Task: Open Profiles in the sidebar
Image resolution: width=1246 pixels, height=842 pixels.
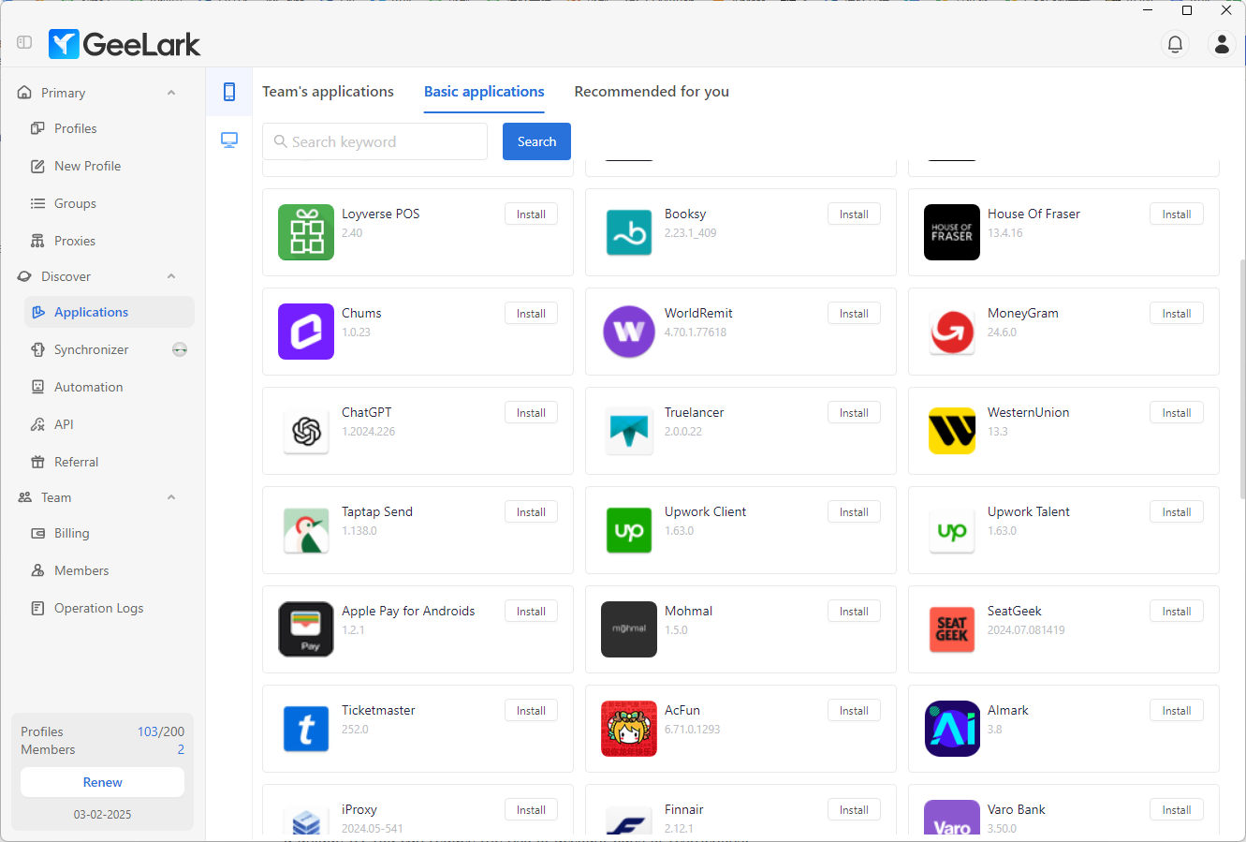Action: tap(110, 128)
